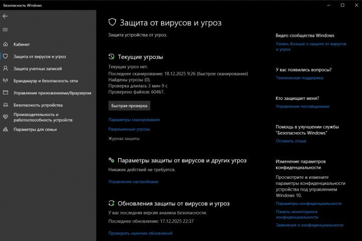Open Безопасность устройства section
Viewport: 362px width, 241px height.
[38, 105]
